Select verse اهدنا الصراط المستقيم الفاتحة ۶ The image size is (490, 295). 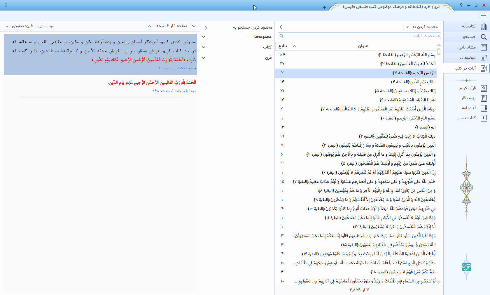click(x=356, y=100)
